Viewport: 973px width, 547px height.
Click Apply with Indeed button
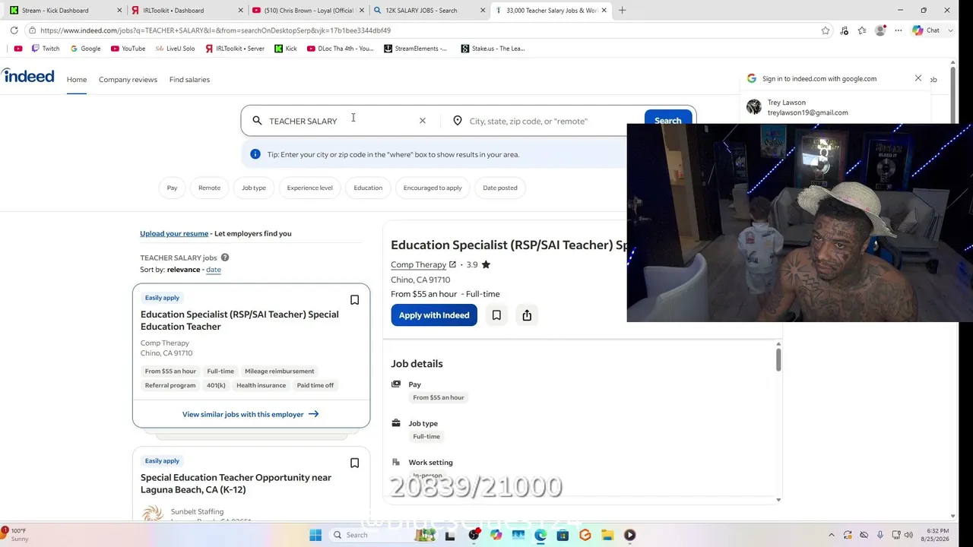pos(434,315)
